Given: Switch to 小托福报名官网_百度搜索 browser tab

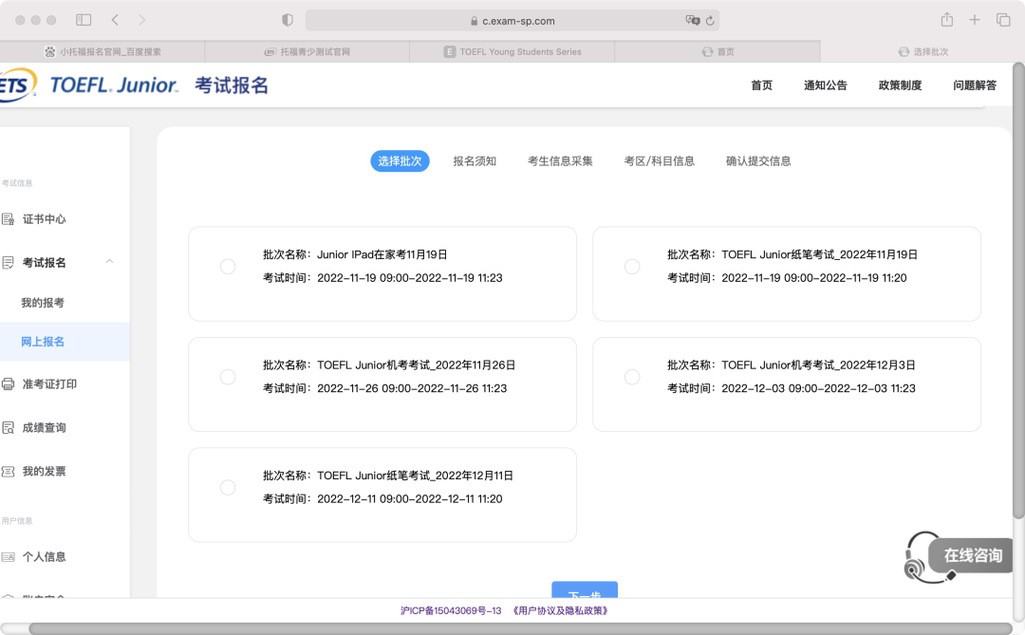Looking at the screenshot, I should pos(102,51).
